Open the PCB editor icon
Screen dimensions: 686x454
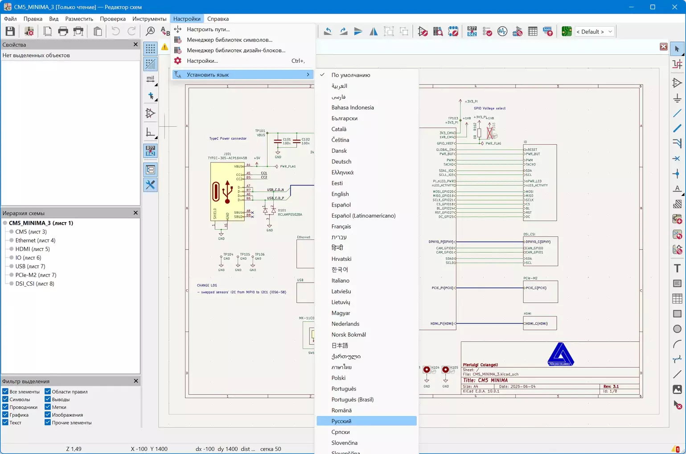pos(566,32)
